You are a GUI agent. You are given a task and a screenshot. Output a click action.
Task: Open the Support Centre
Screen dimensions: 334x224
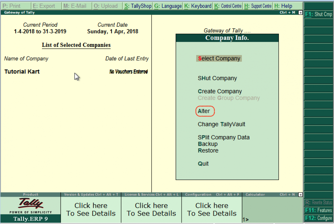(x=258, y=6)
